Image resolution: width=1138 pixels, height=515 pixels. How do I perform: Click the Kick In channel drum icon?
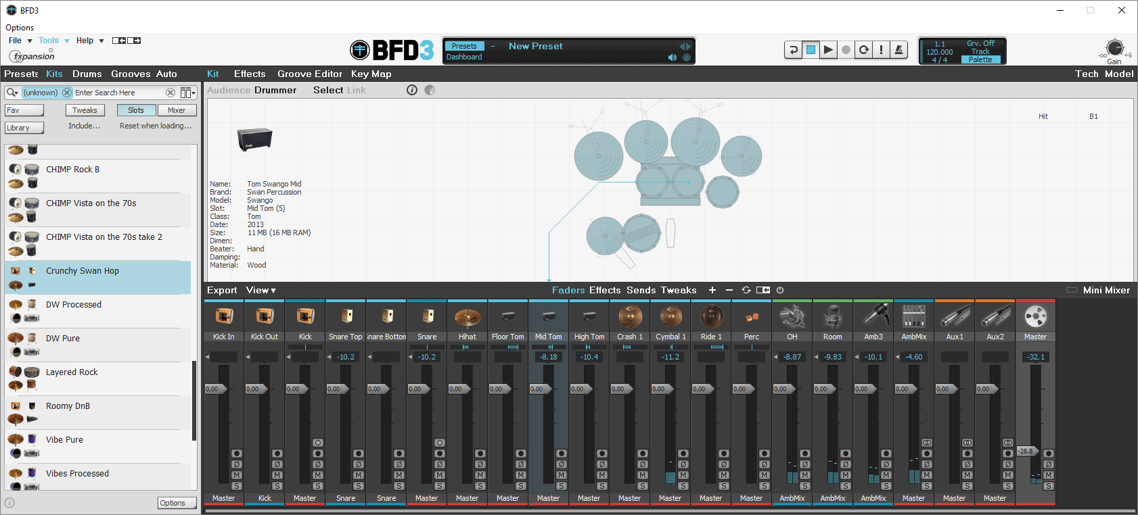[224, 316]
